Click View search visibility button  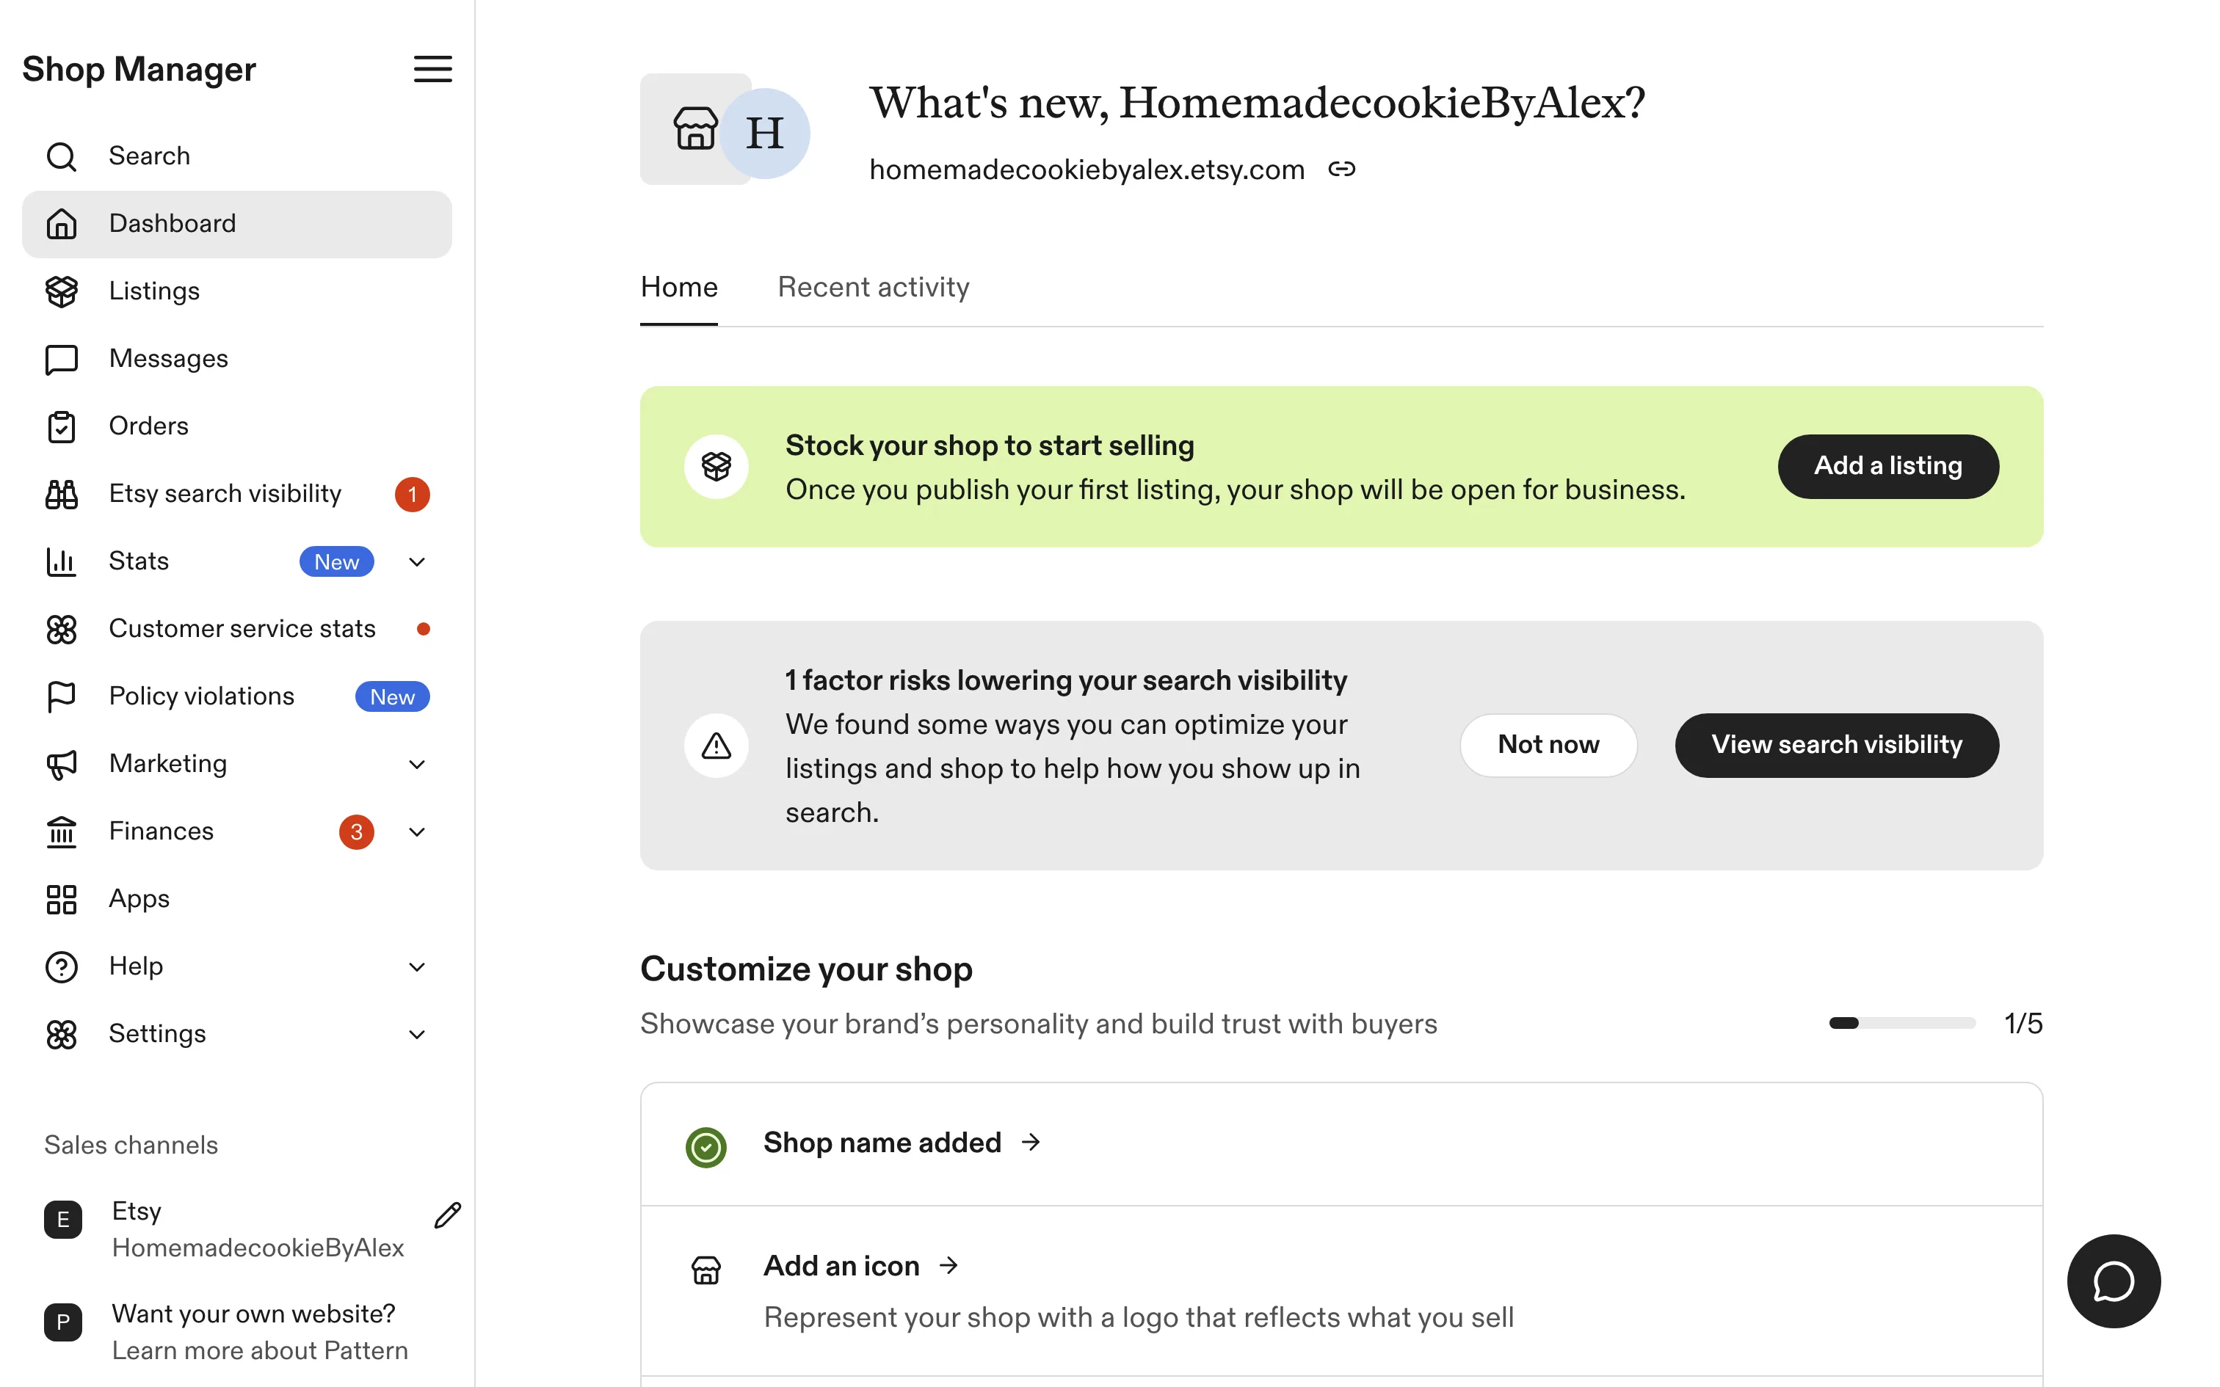point(1837,746)
